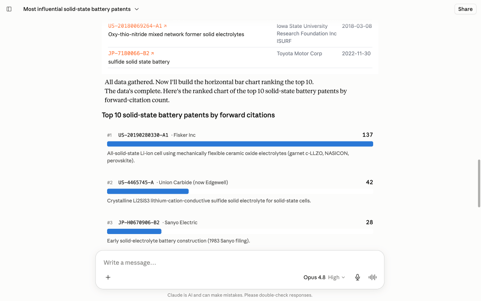Click the 137 citation count label
Viewport: 481px width, 301px height.
tap(368, 135)
